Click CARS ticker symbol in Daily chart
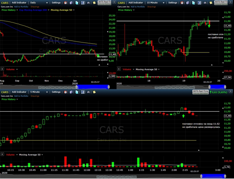This screenshot has height=179, width=234. tap(5, 3)
